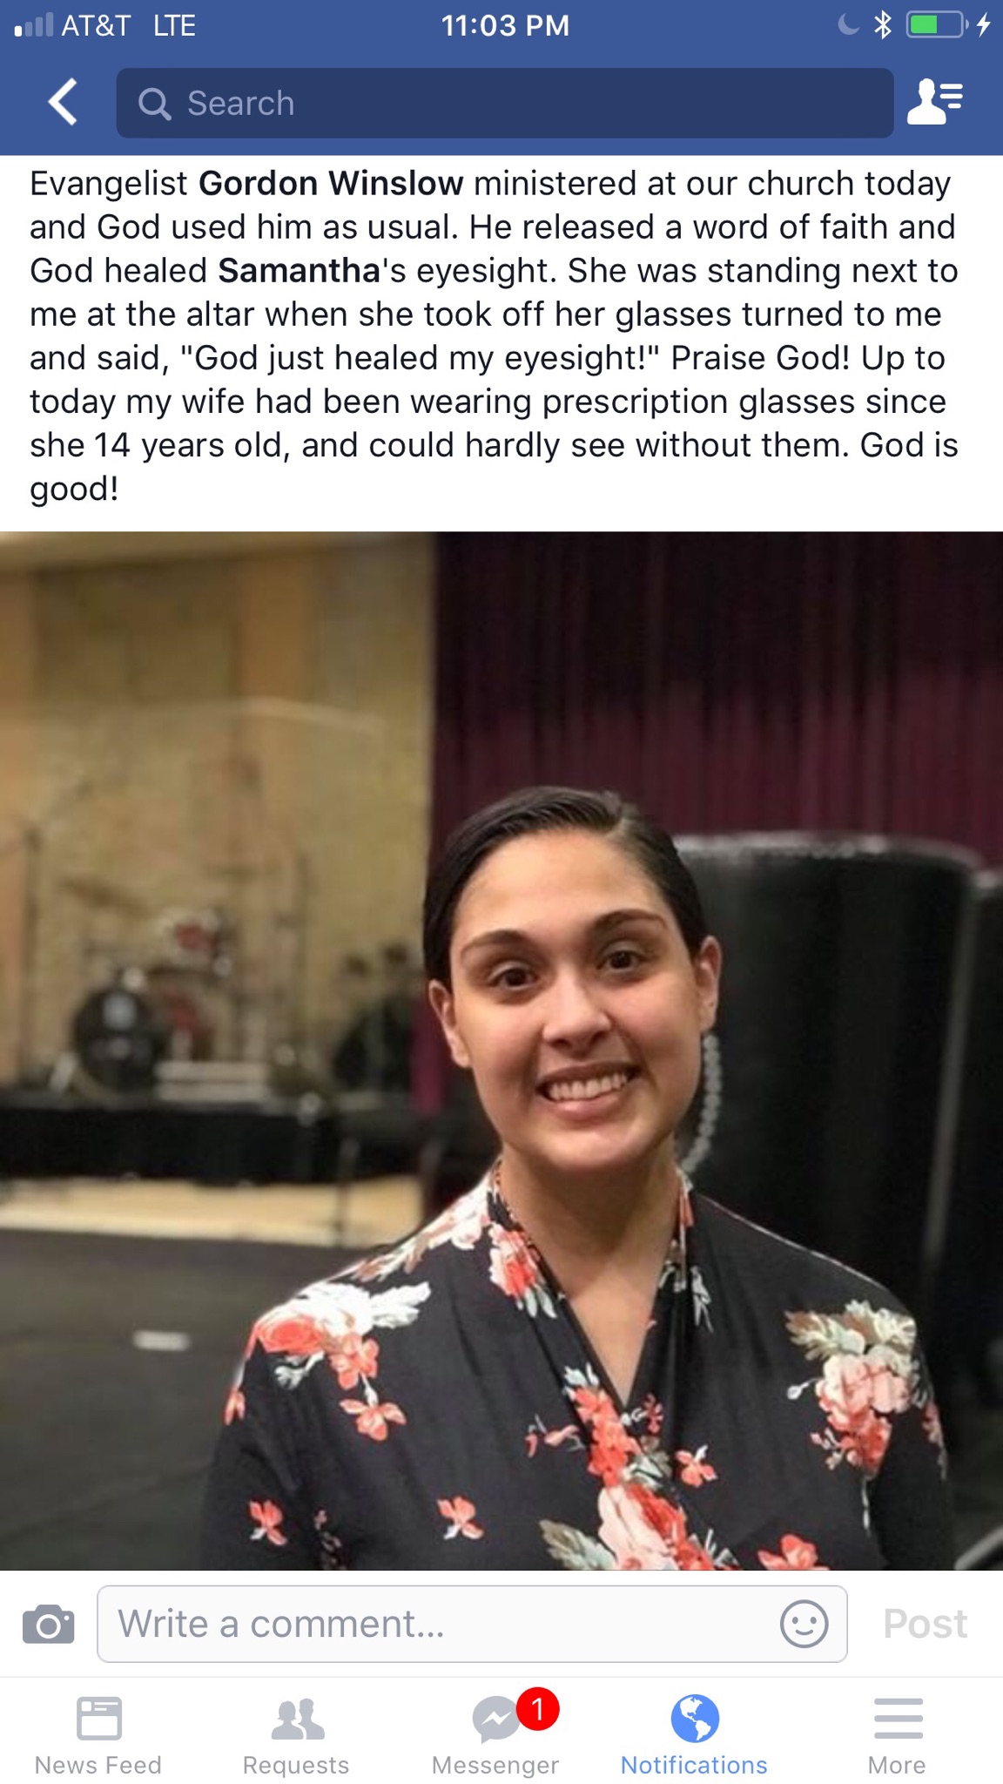1003x1784 pixels.
Task: Open the emoji picker in comment box
Action: pos(804,1624)
